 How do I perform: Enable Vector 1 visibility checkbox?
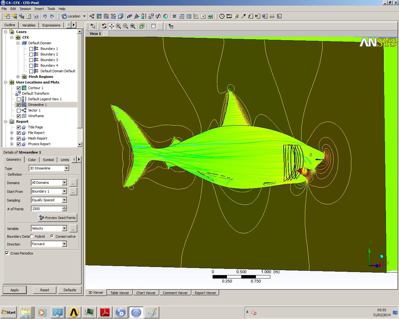coord(19,110)
